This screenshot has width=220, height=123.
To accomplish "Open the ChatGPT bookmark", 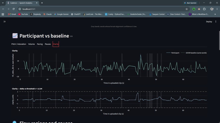I will click(76, 14).
